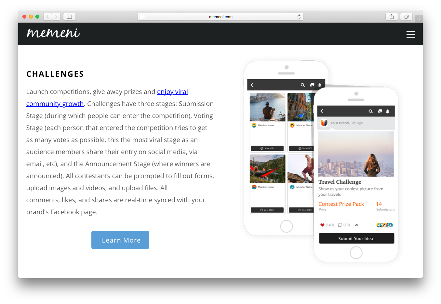The width and height of the screenshot is (441, 304).
Task: Click the Contest Prize Pack text
Action: [341, 204]
